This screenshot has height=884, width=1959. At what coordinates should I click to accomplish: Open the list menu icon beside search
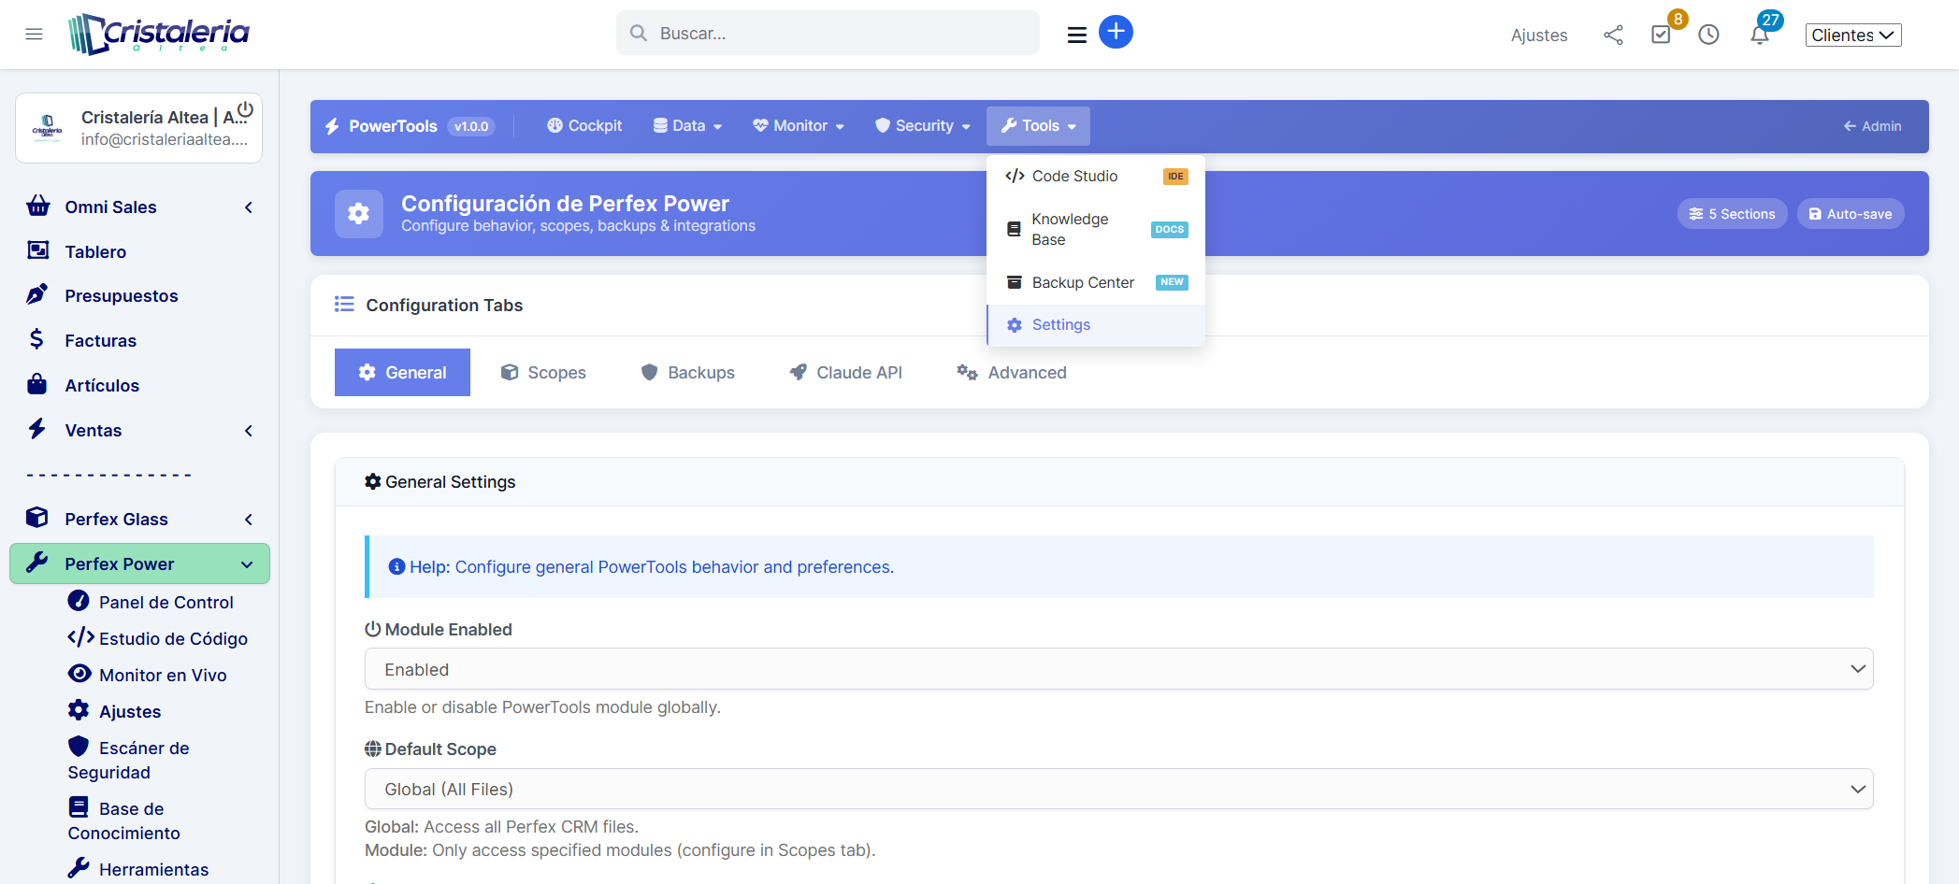[x=1076, y=36]
